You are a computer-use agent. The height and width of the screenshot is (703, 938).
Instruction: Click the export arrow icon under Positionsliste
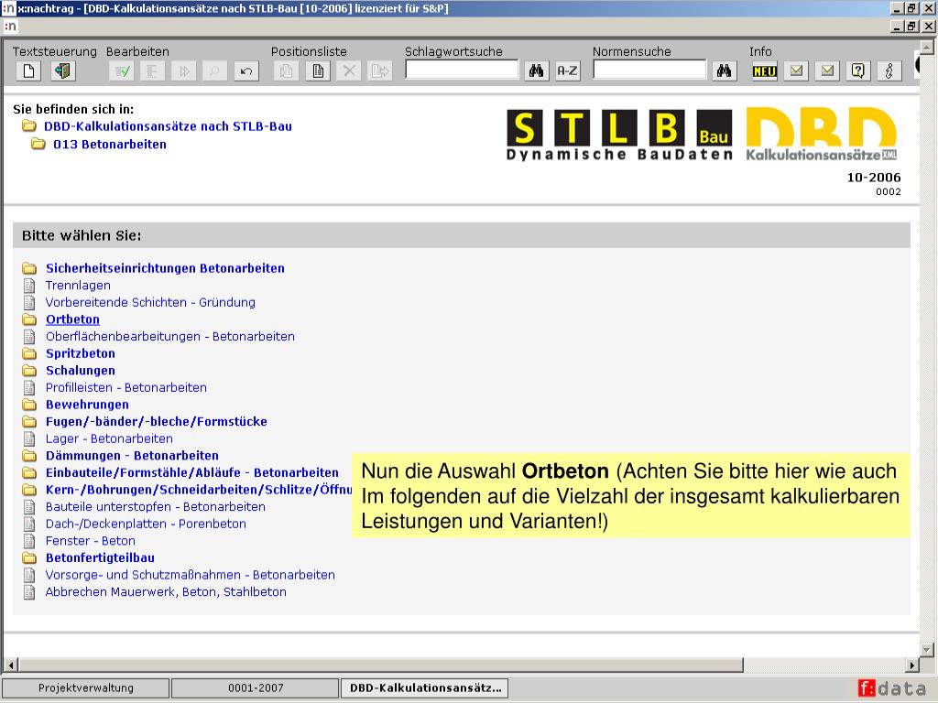380,71
